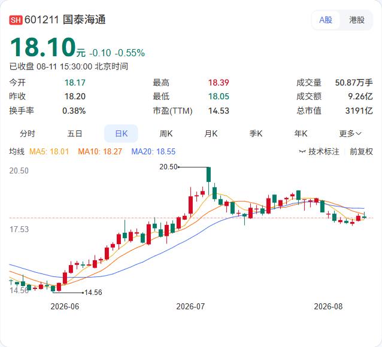Click the 成交额 value 9.26亿

360,96
